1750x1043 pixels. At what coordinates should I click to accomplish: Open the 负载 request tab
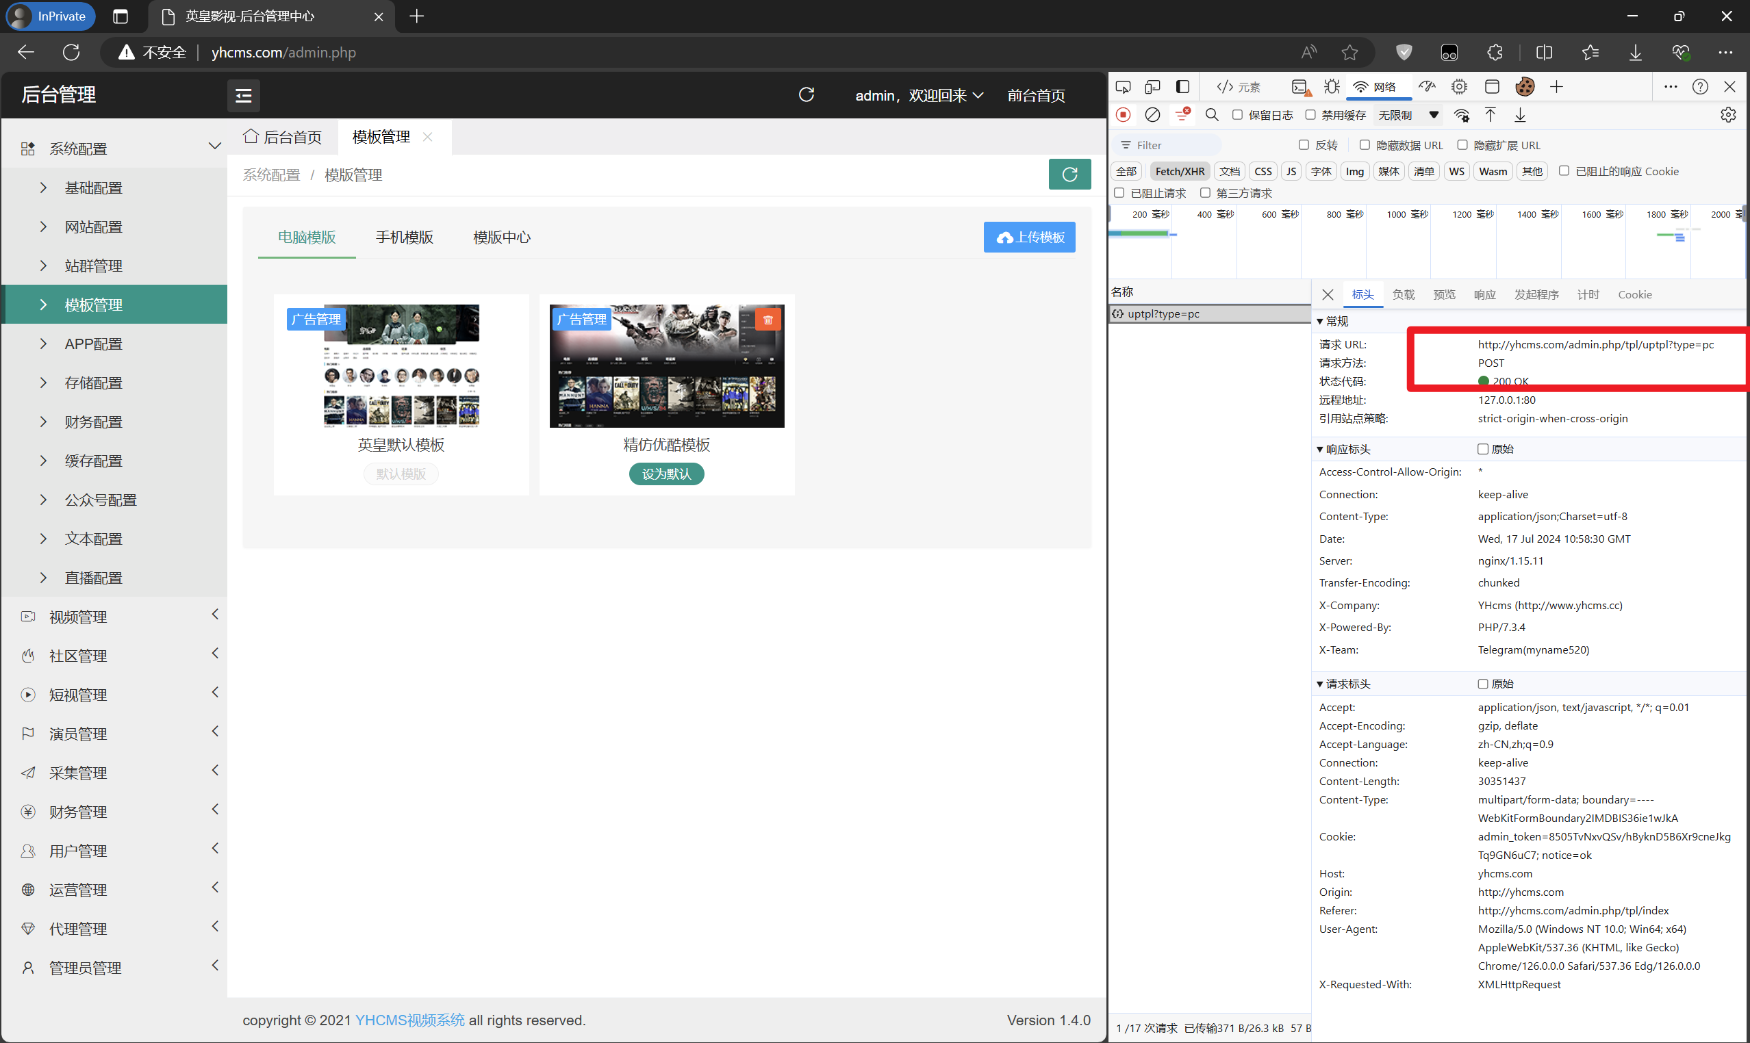pyautogui.click(x=1404, y=295)
